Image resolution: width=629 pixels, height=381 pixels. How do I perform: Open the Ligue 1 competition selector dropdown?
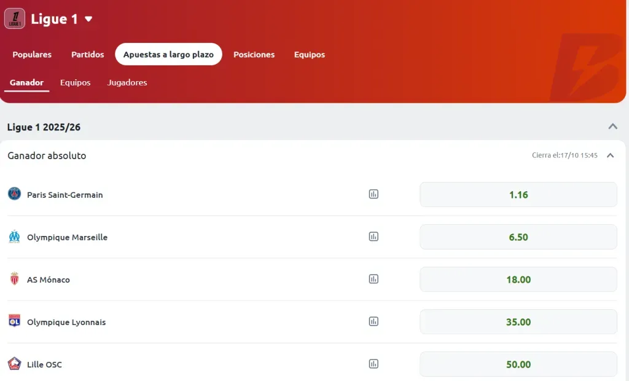coord(87,18)
